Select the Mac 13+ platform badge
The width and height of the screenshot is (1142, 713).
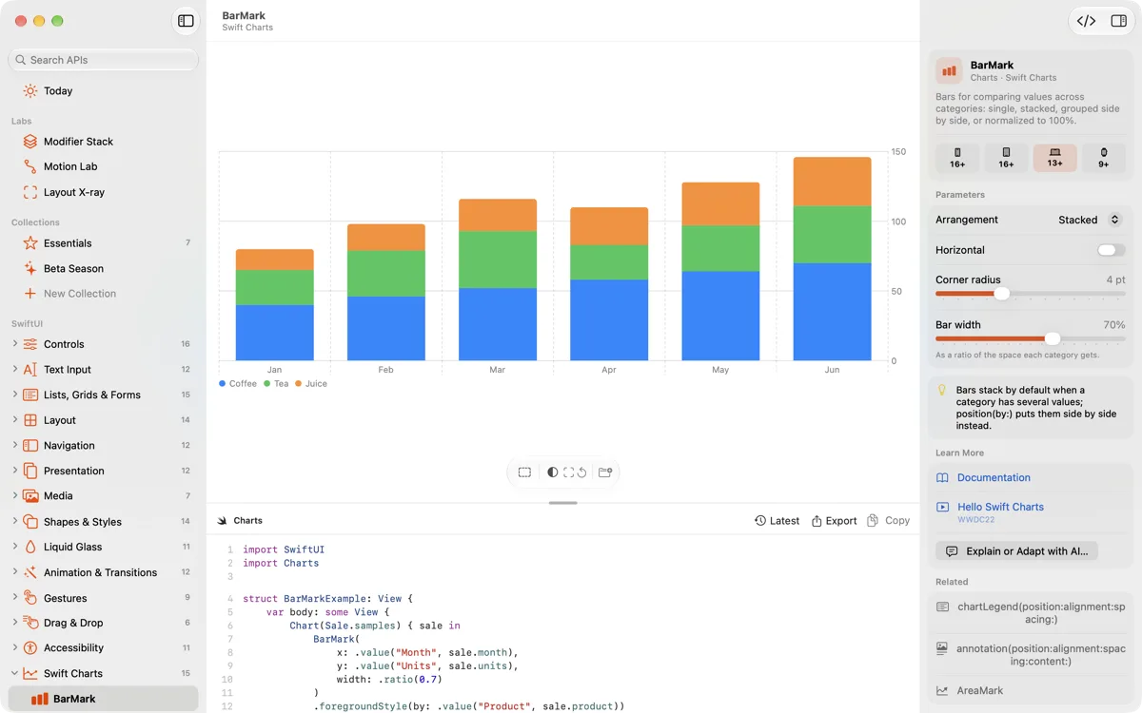1054,158
